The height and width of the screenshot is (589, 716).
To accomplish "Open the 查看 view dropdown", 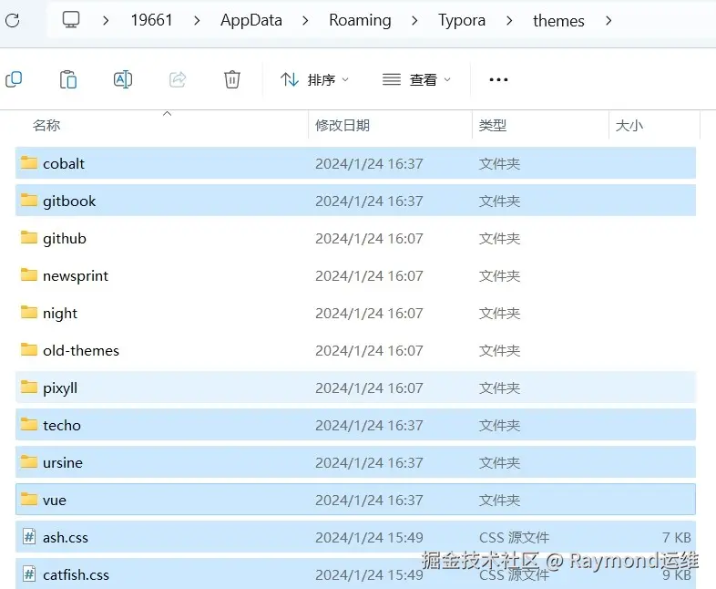I will pyautogui.click(x=416, y=80).
